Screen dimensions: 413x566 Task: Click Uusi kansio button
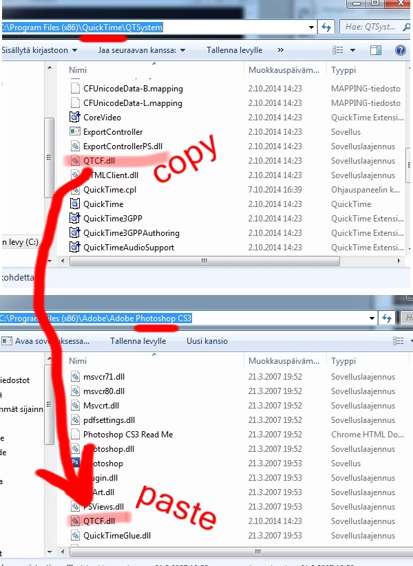tap(207, 341)
